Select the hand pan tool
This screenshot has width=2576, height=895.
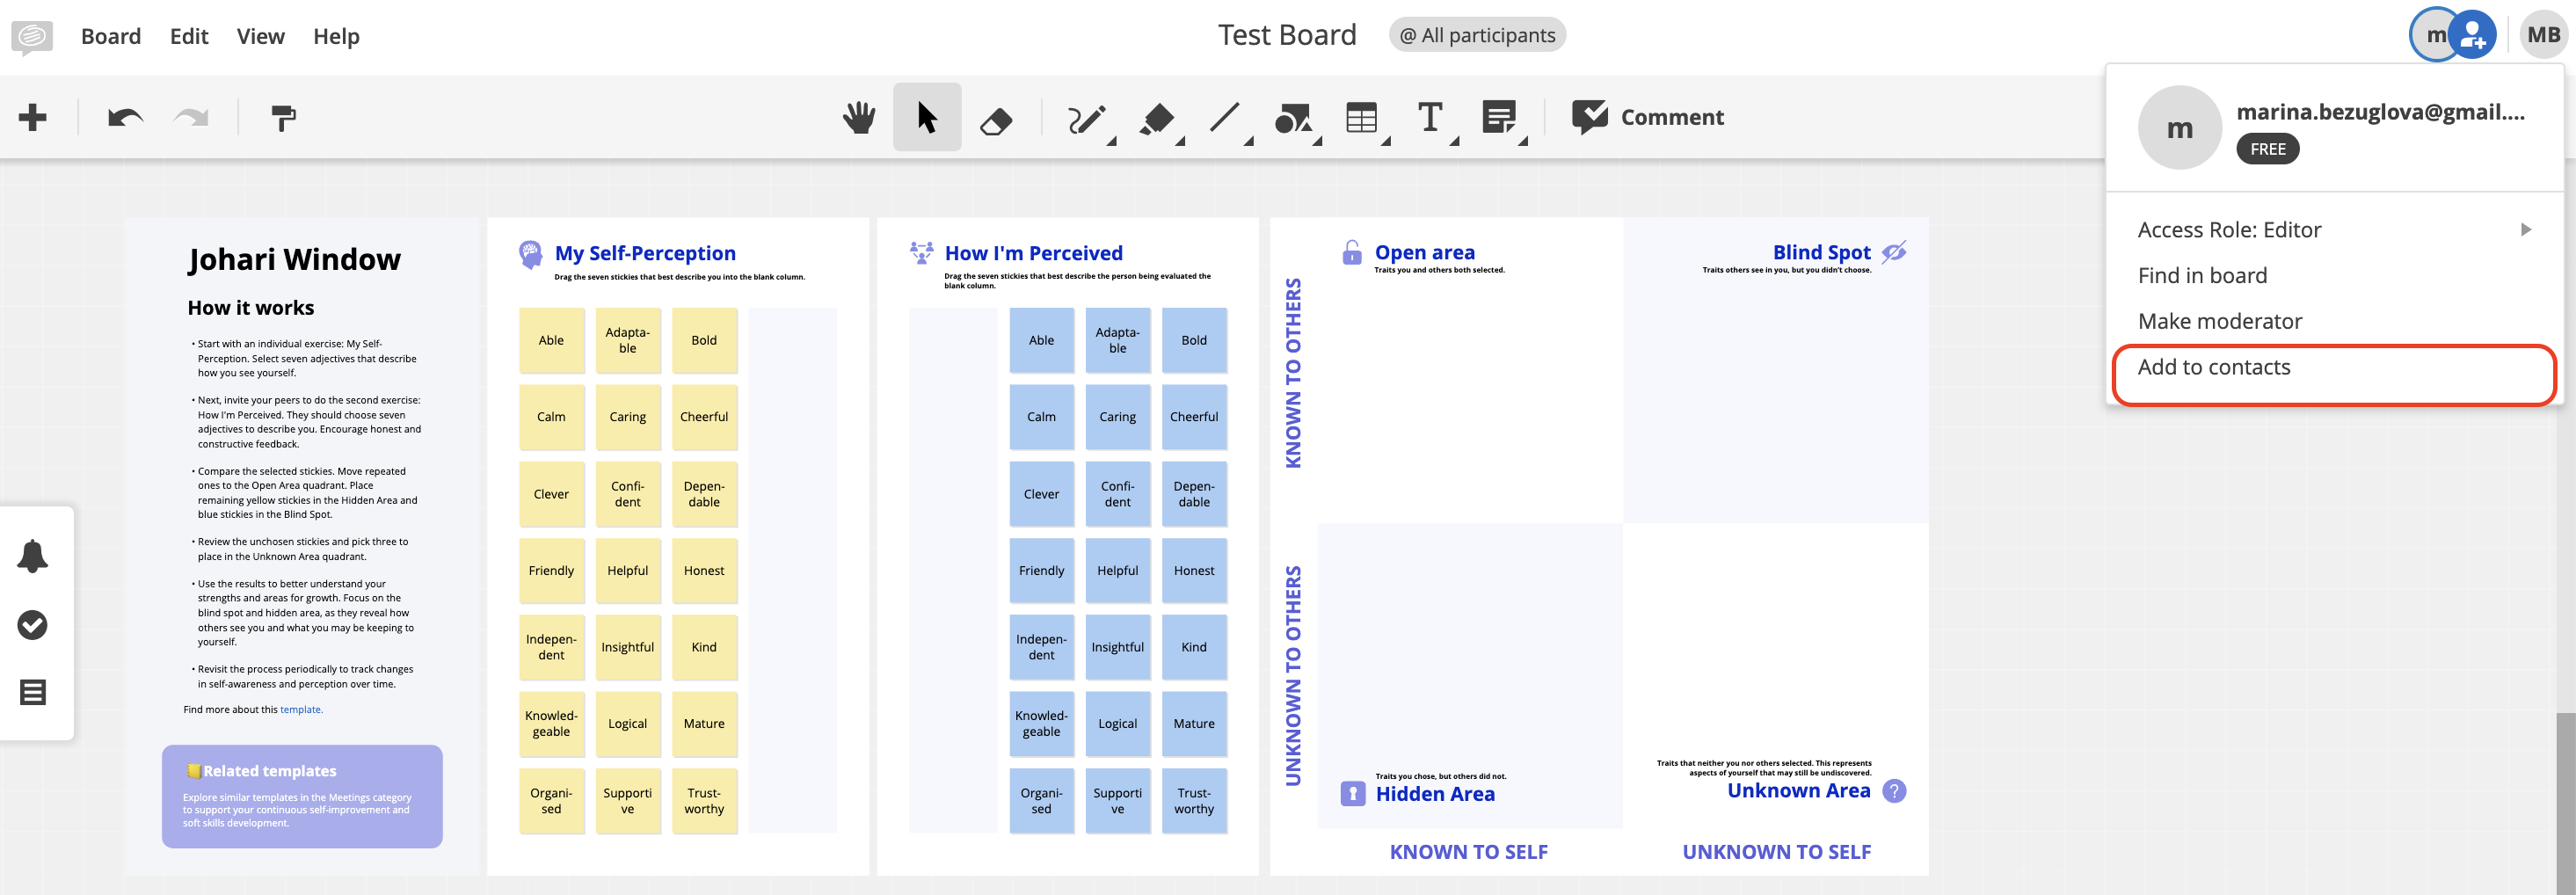(x=858, y=118)
